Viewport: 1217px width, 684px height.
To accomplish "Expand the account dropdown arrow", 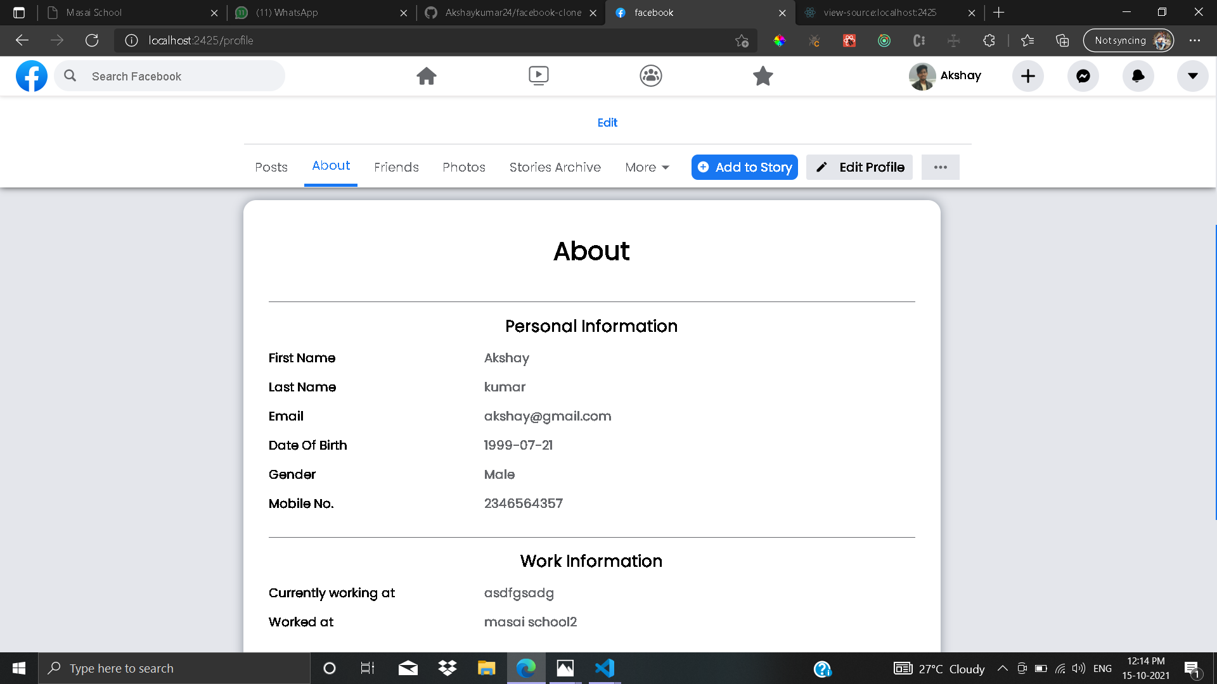I will click(1193, 76).
